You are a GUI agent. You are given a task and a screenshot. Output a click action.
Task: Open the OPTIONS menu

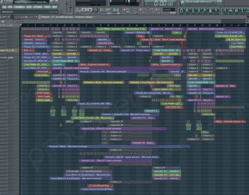tap(38, 7)
